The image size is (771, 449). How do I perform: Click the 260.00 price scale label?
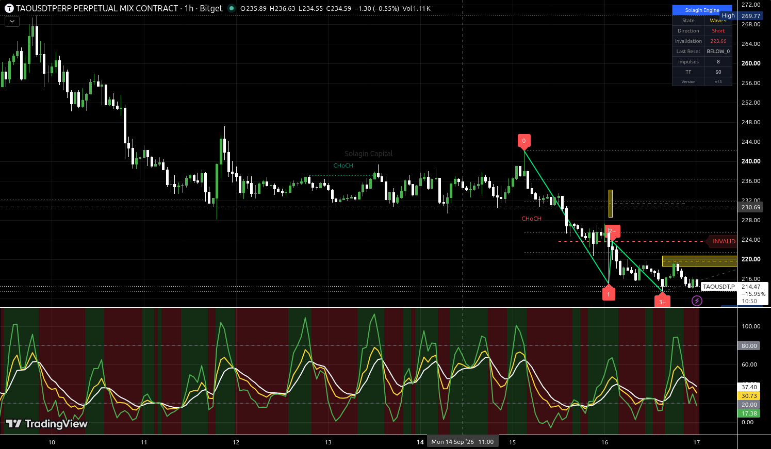(x=751, y=63)
